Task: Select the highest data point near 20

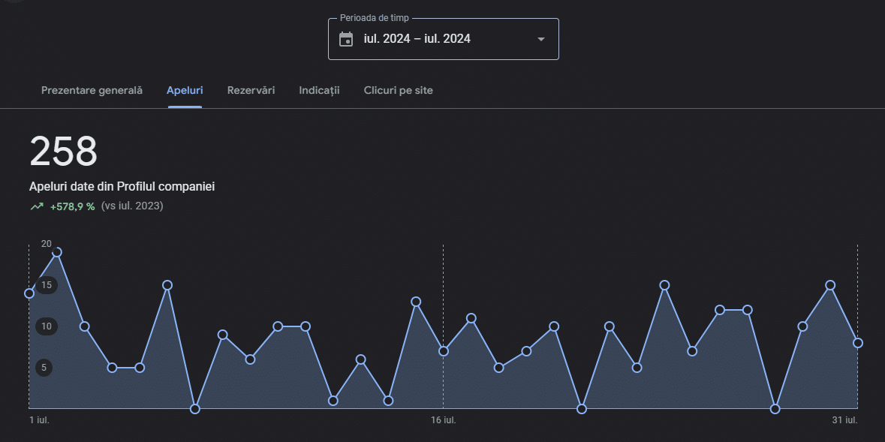Action: [x=56, y=252]
